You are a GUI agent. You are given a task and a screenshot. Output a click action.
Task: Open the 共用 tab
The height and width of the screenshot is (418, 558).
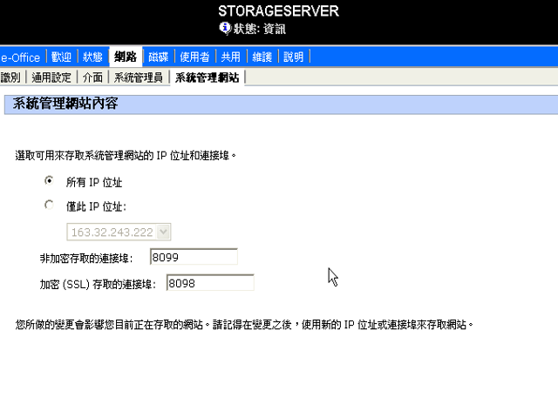230,57
